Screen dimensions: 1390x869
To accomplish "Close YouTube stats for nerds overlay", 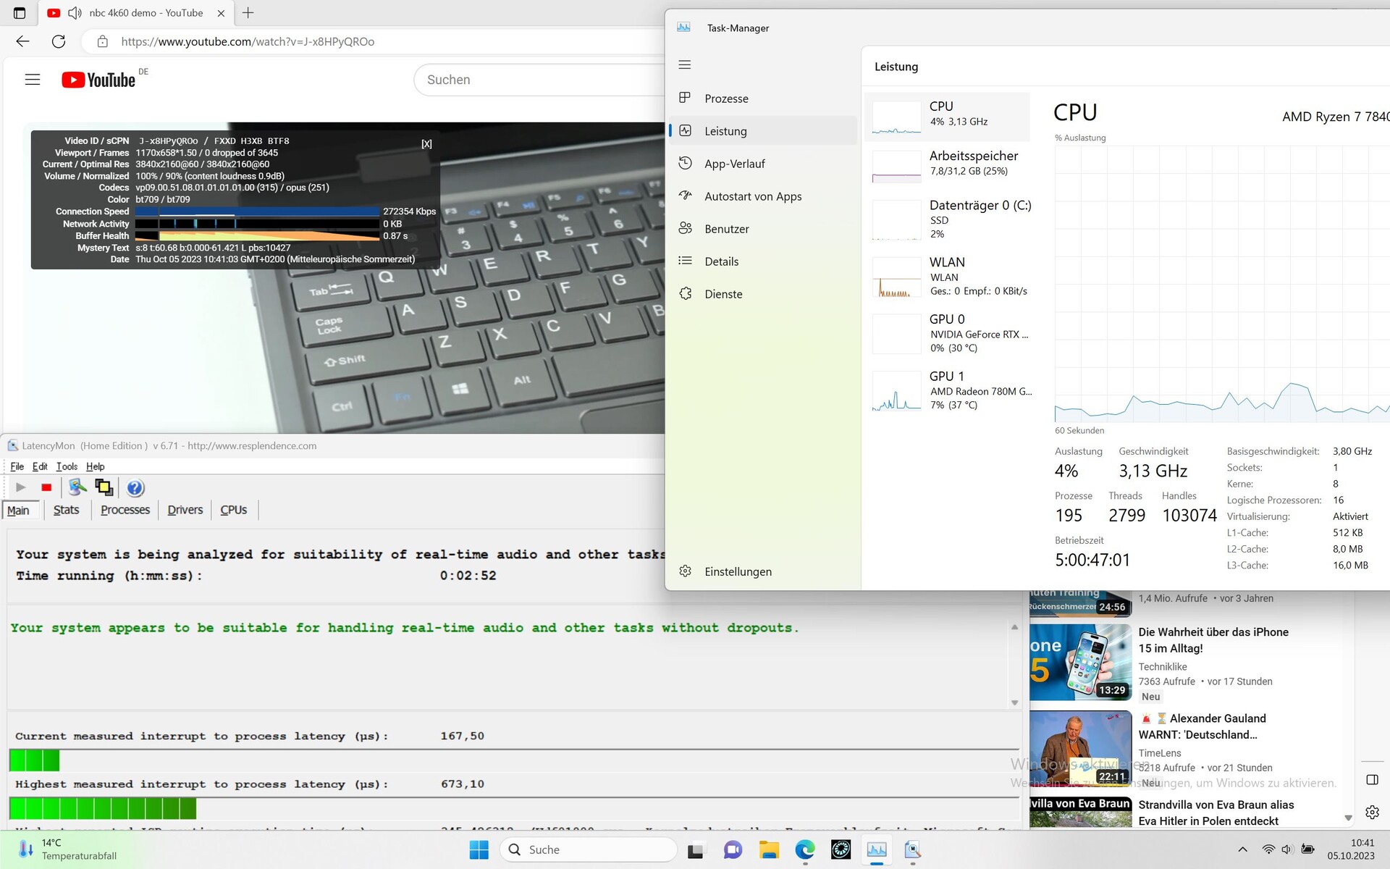I will [426, 144].
